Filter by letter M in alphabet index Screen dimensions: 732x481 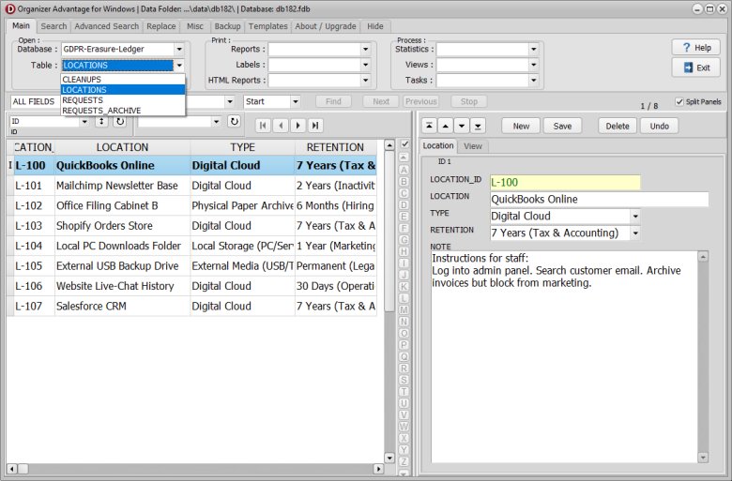click(404, 309)
